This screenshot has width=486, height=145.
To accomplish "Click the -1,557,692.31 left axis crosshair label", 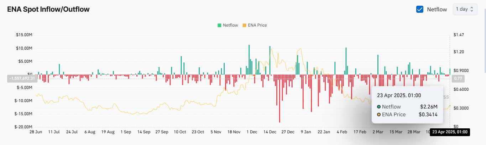I will [x=22, y=78].
